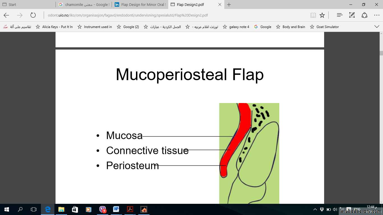This screenshot has width=383, height=215.
Task: Open Viber from the taskbar
Action: tap(103, 209)
